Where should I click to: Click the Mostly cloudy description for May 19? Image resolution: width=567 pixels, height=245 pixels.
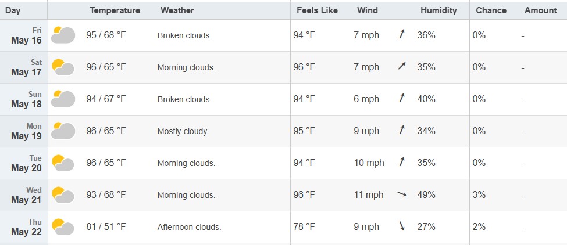tap(183, 131)
